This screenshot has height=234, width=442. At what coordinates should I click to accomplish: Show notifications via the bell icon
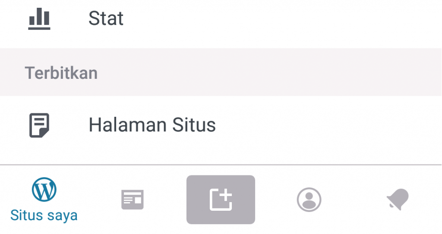pos(398,200)
